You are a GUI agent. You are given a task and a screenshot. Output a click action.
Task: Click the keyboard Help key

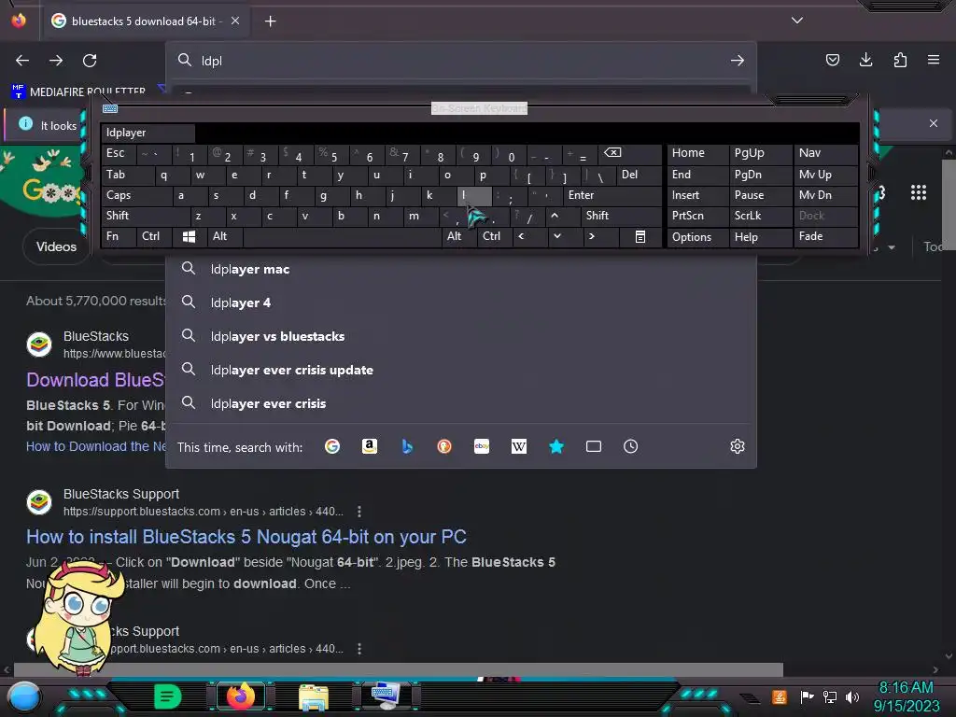click(761, 236)
